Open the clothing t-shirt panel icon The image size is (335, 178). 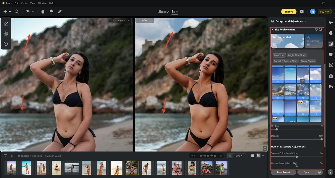click(331, 55)
